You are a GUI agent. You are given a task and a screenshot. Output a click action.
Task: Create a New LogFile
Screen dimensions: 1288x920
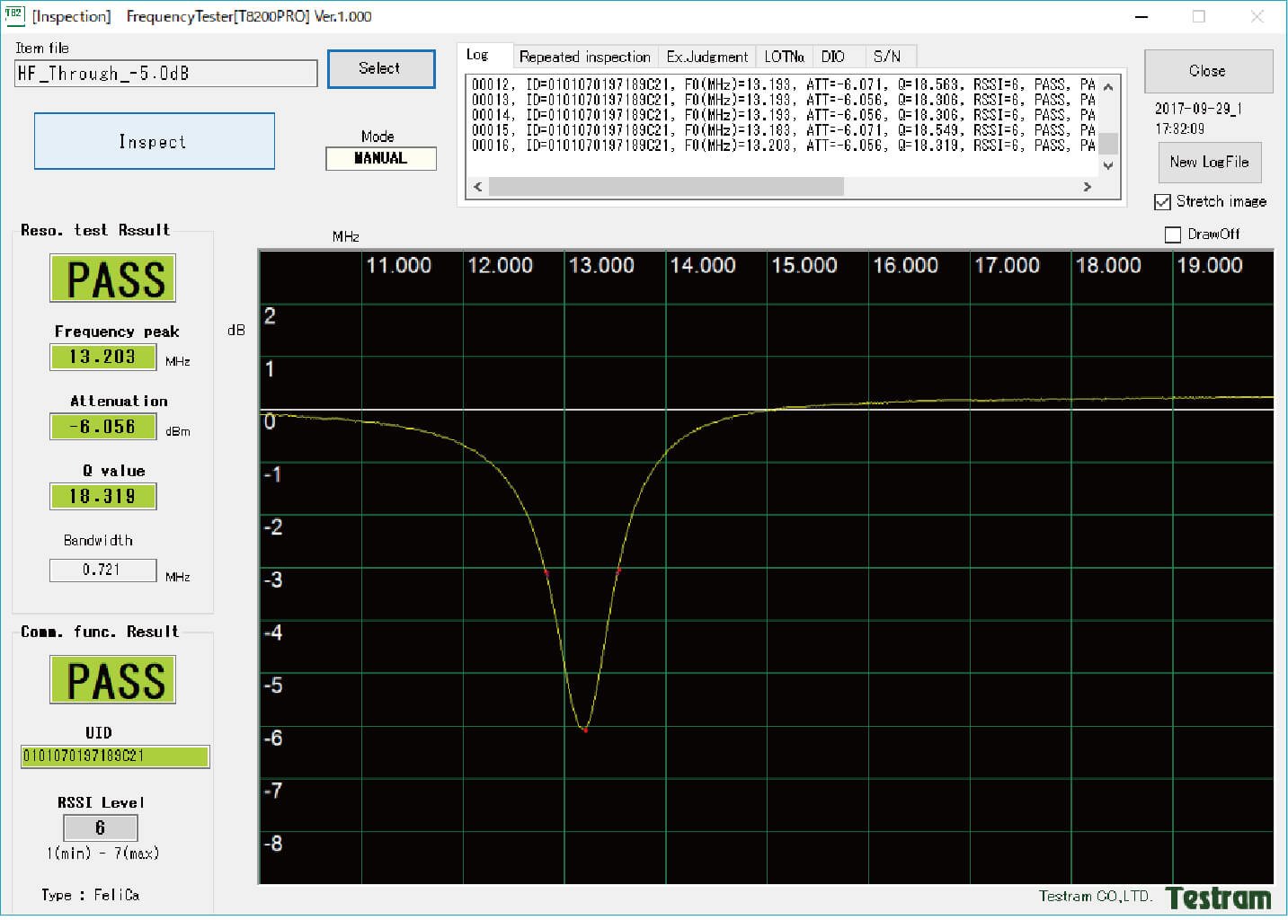click(1209, 163)
